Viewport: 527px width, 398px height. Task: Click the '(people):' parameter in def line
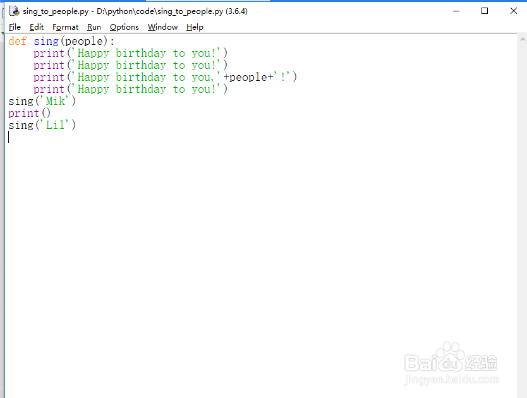point(87,41)
